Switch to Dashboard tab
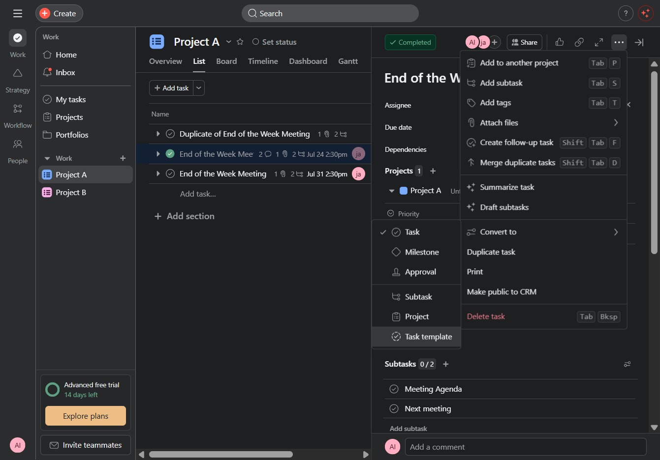This screenshot has height=460, width=660. coord(308,61)
